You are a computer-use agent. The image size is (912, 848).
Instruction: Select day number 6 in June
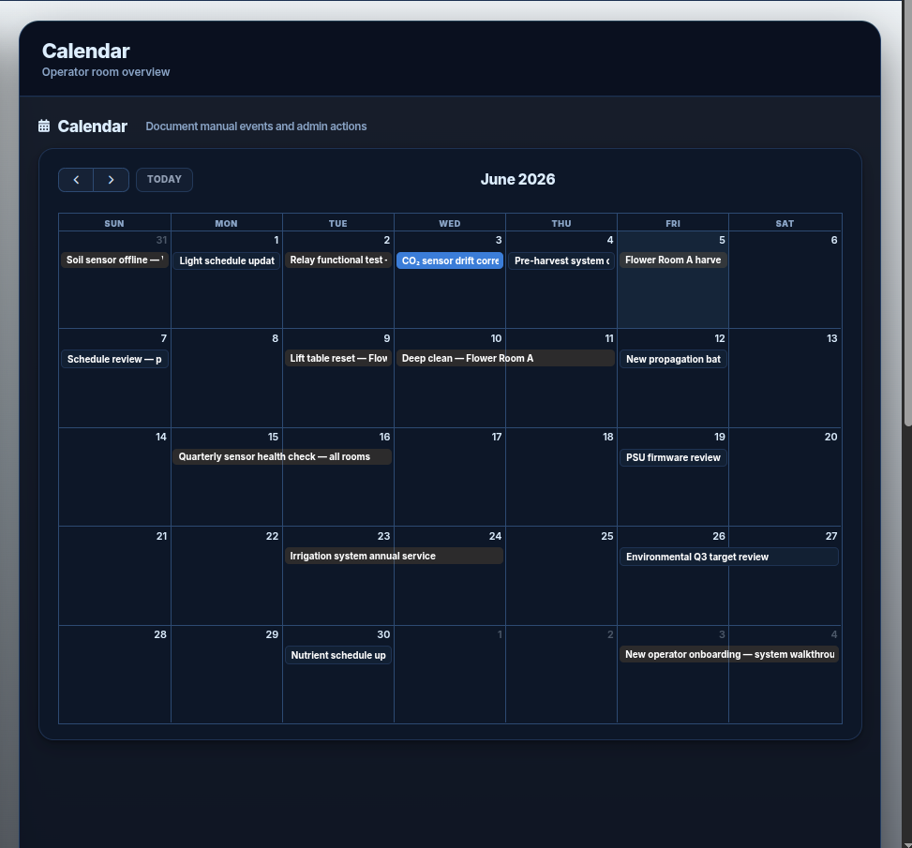834,240
